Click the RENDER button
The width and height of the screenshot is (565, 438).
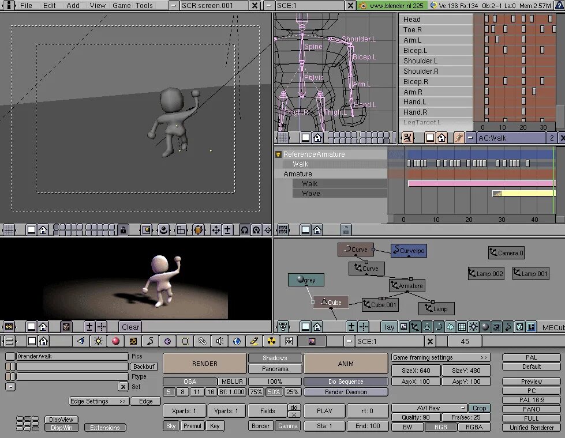(205, 364)
